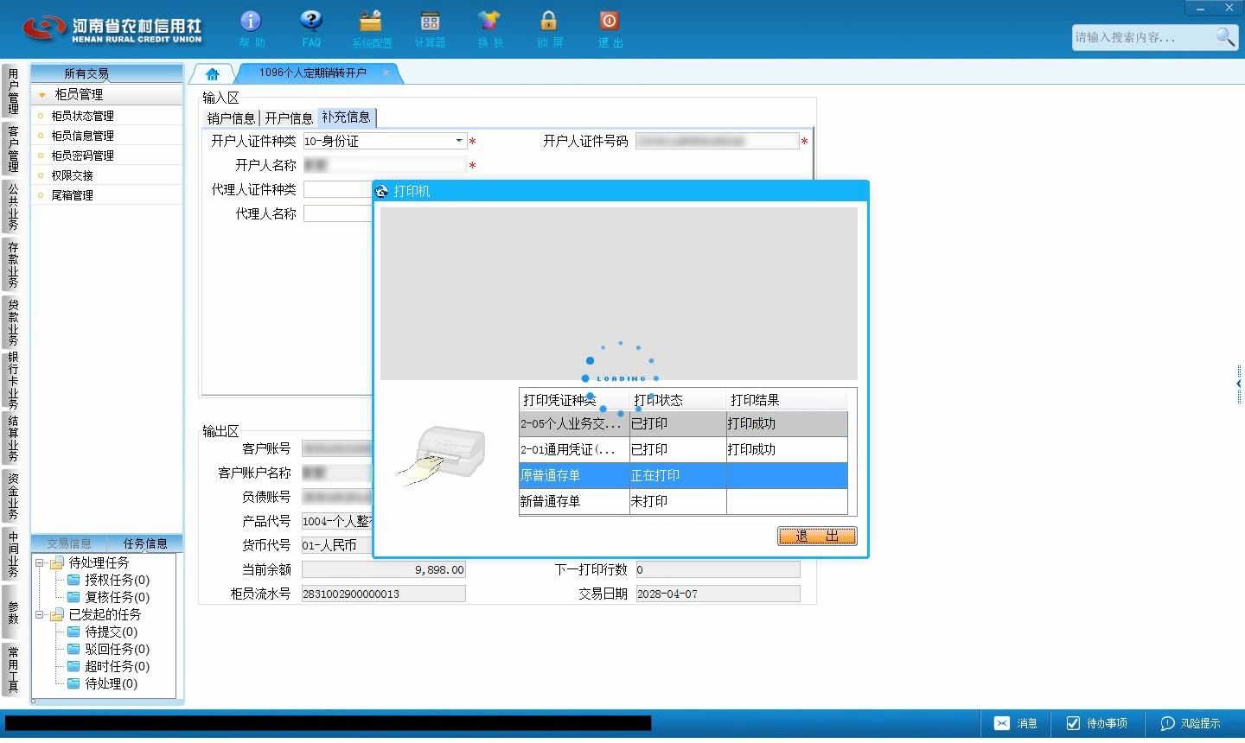Open 尾箱管理 menu entry
Screen dimensions: 1245x743
coord(72,195)
